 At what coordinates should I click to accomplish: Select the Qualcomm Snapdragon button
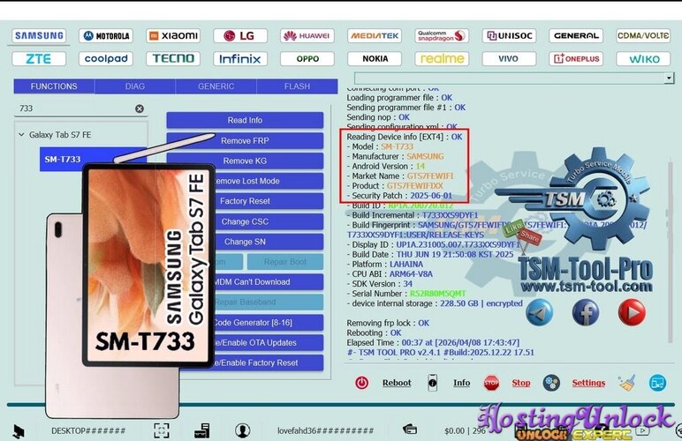point(442,35)
